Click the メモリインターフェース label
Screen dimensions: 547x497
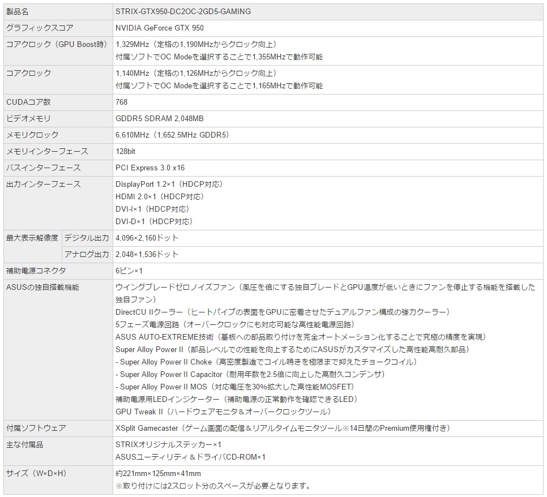pos(47,151)
